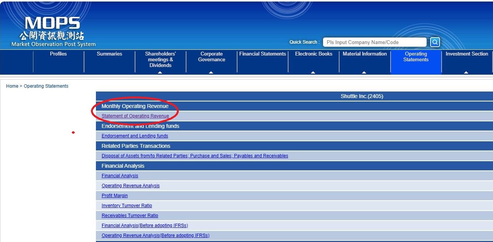493x242 pixels.
Task: Focus the Quick Search company input field
Action: pos(374,42)
